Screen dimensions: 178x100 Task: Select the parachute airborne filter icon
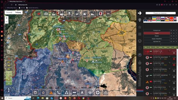click(x=69, y=14)
